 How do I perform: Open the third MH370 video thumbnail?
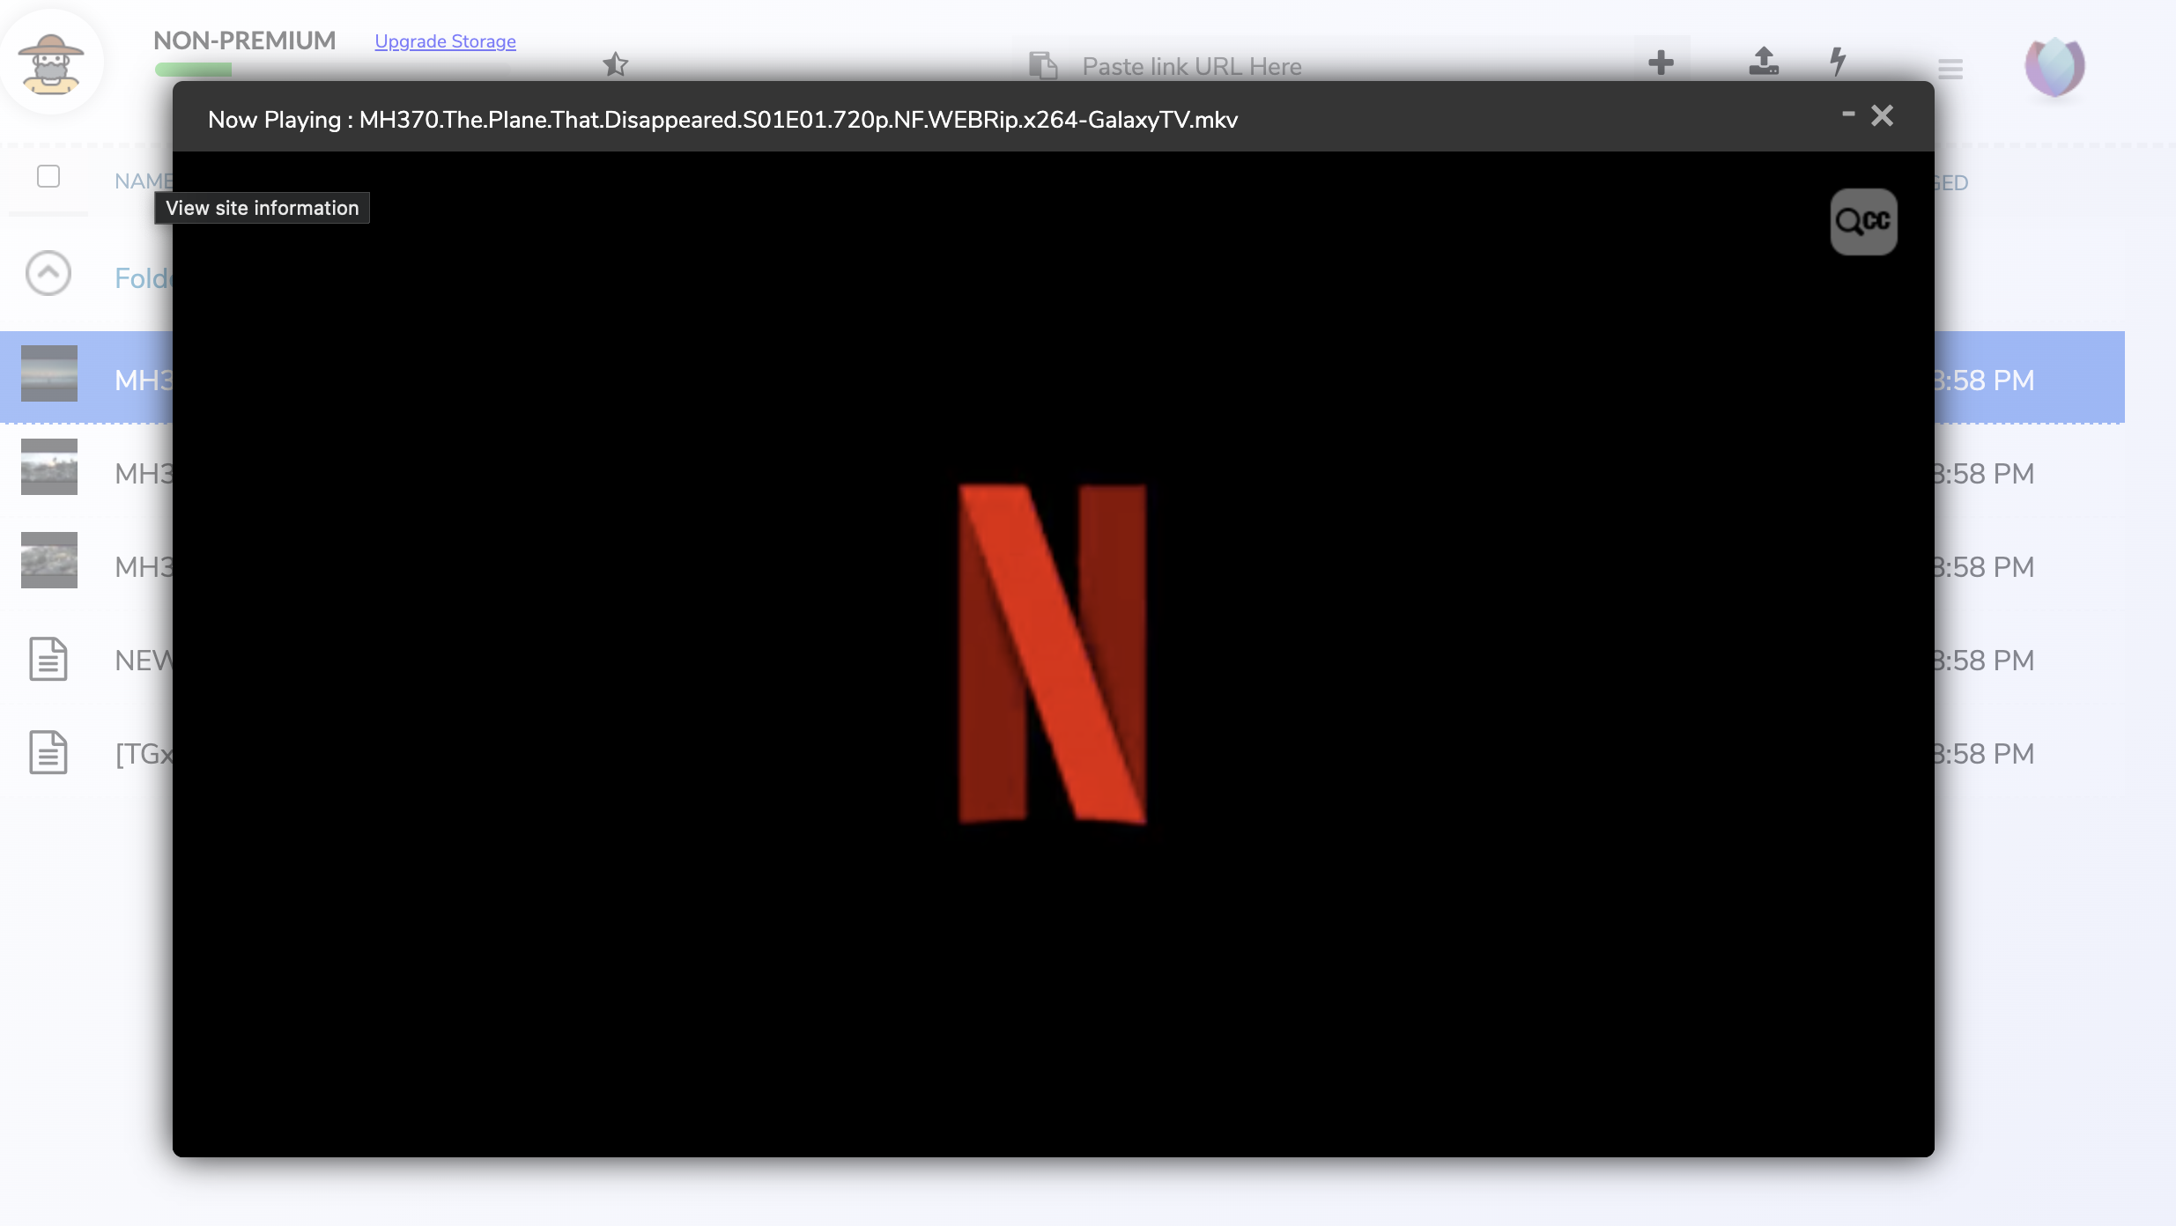[49, 560]
